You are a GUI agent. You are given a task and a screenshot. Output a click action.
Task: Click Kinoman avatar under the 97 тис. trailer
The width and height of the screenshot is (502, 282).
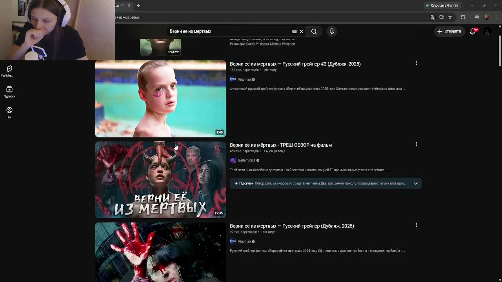[233, 241]
